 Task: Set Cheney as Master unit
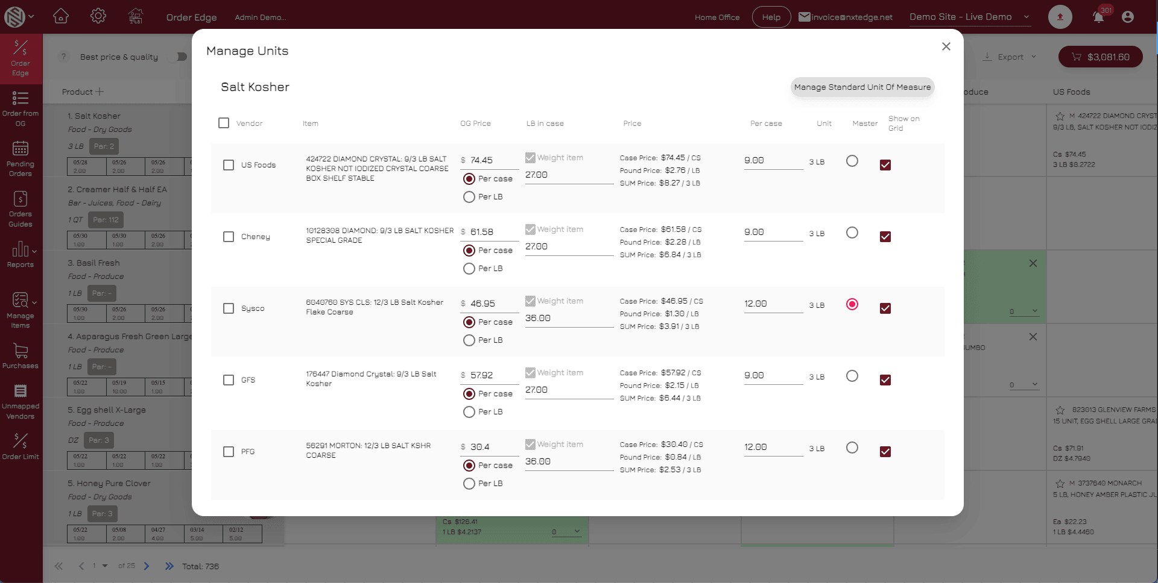(x=852, y=232)
